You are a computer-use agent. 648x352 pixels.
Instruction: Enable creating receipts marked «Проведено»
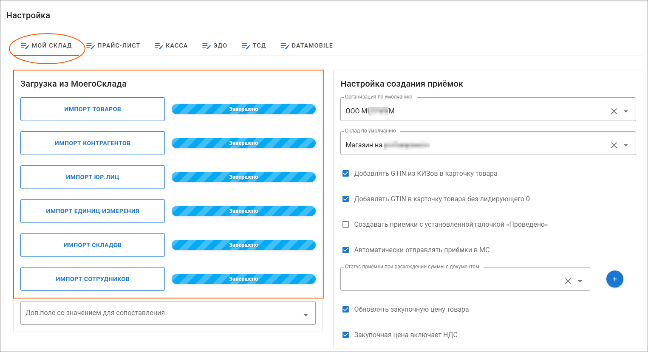pos(345,224)
